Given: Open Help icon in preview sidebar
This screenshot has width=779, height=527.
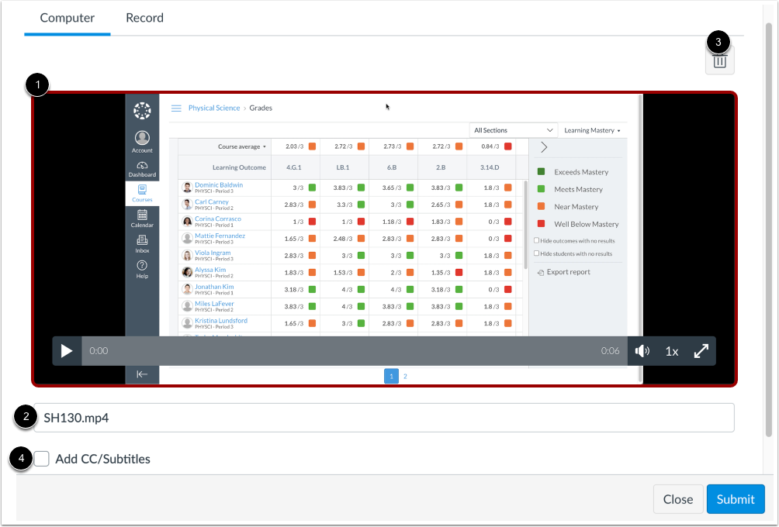Looking at the screenshot, I should tap(142, 270).
